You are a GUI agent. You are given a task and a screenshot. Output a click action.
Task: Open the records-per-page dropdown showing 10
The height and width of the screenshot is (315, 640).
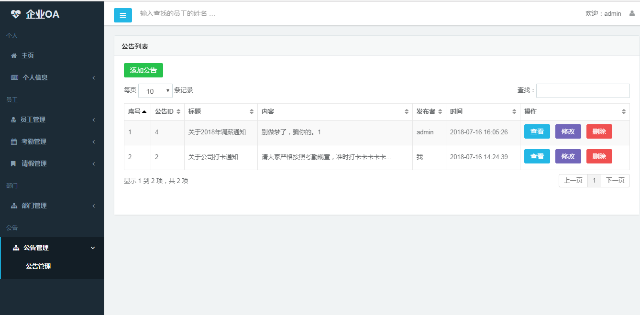point(155,91)
